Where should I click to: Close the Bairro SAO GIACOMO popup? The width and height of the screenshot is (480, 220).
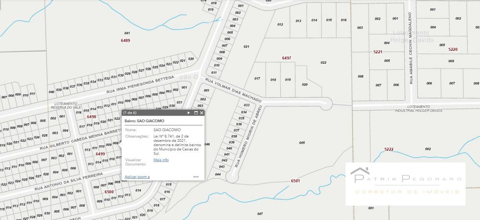pos(202,113)
